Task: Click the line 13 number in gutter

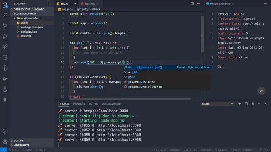Action: (62, 62)
